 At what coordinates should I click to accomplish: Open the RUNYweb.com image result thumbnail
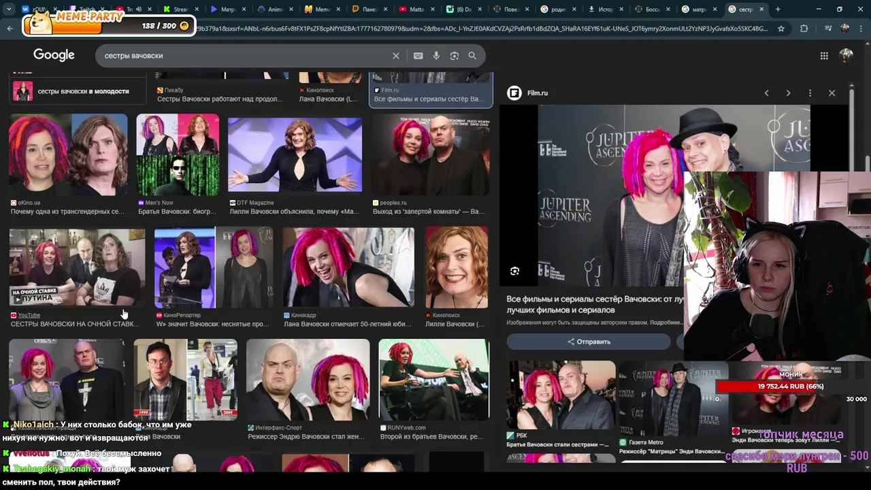point(434,380)
